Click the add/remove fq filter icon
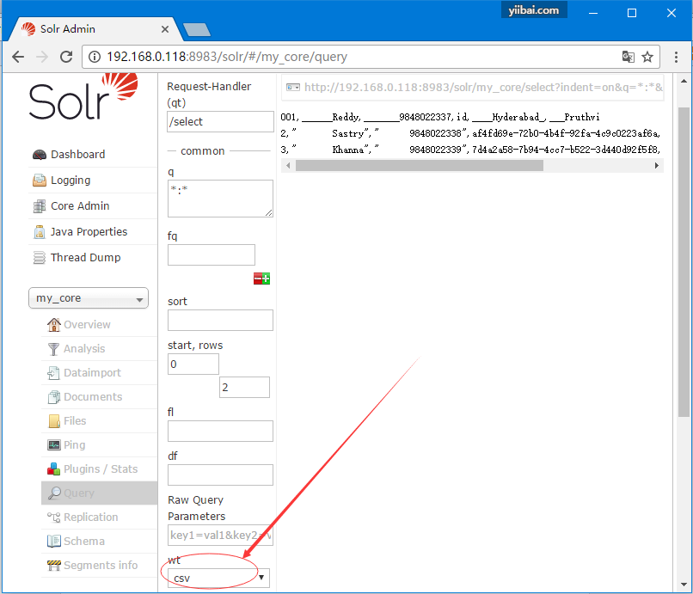The image size is (693, 594). coord(261,279)
